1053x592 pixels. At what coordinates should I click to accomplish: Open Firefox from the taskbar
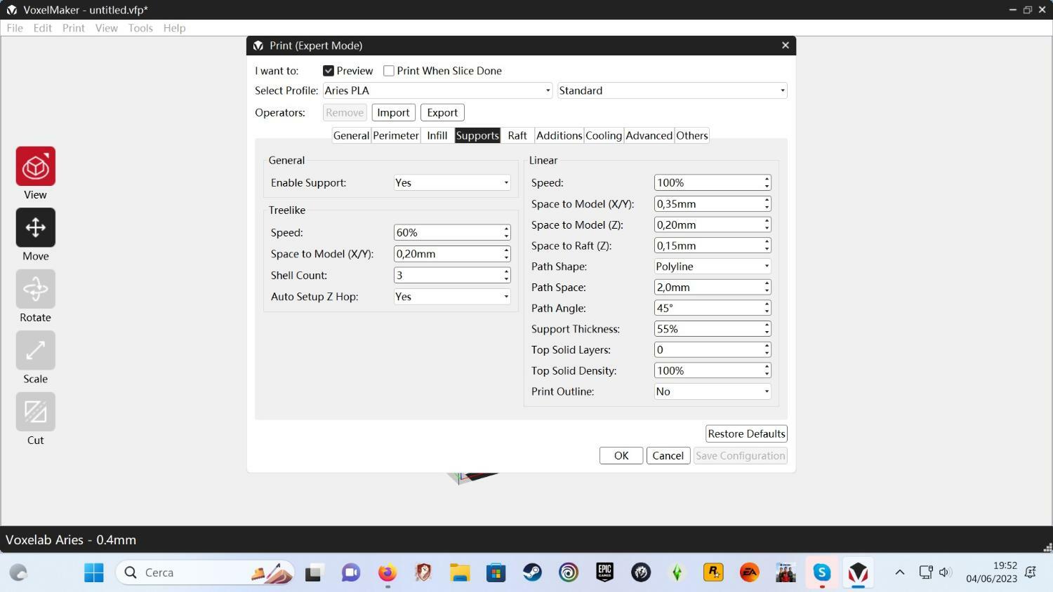tap(387, 572)
